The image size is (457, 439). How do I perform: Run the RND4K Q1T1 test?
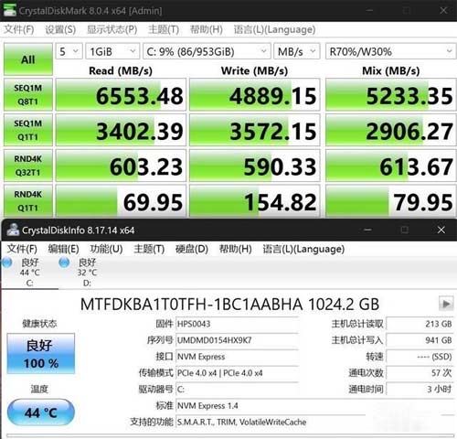click(x=28, y=200)
